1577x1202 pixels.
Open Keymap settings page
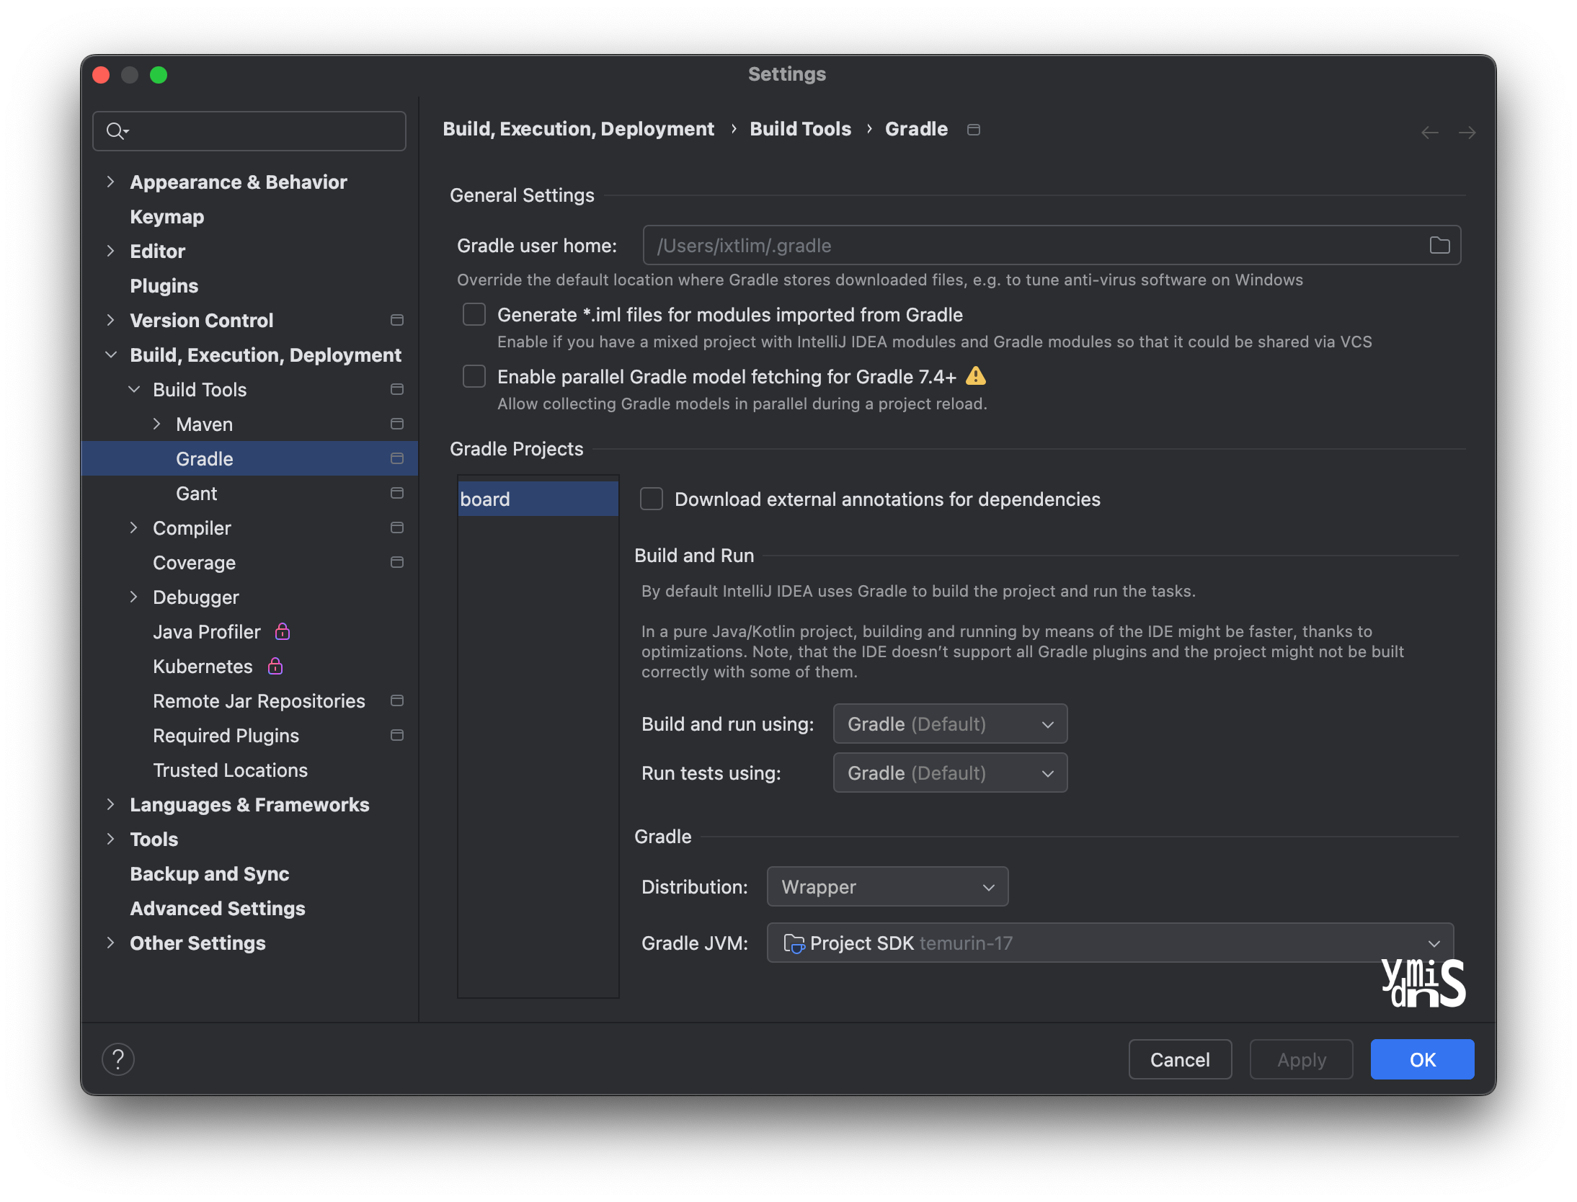166,217
